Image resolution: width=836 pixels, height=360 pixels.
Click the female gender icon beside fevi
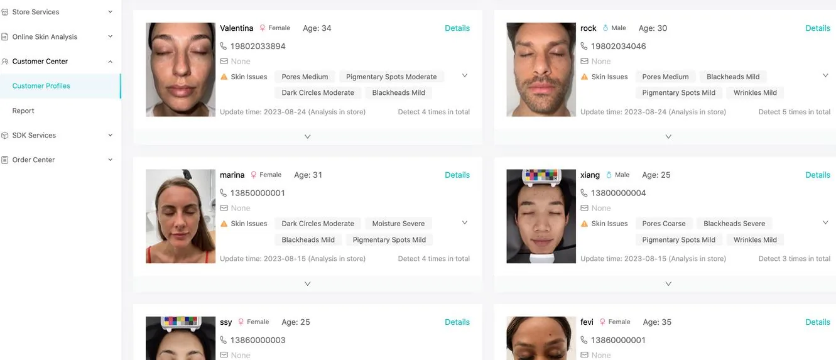[x=602, y=322]
